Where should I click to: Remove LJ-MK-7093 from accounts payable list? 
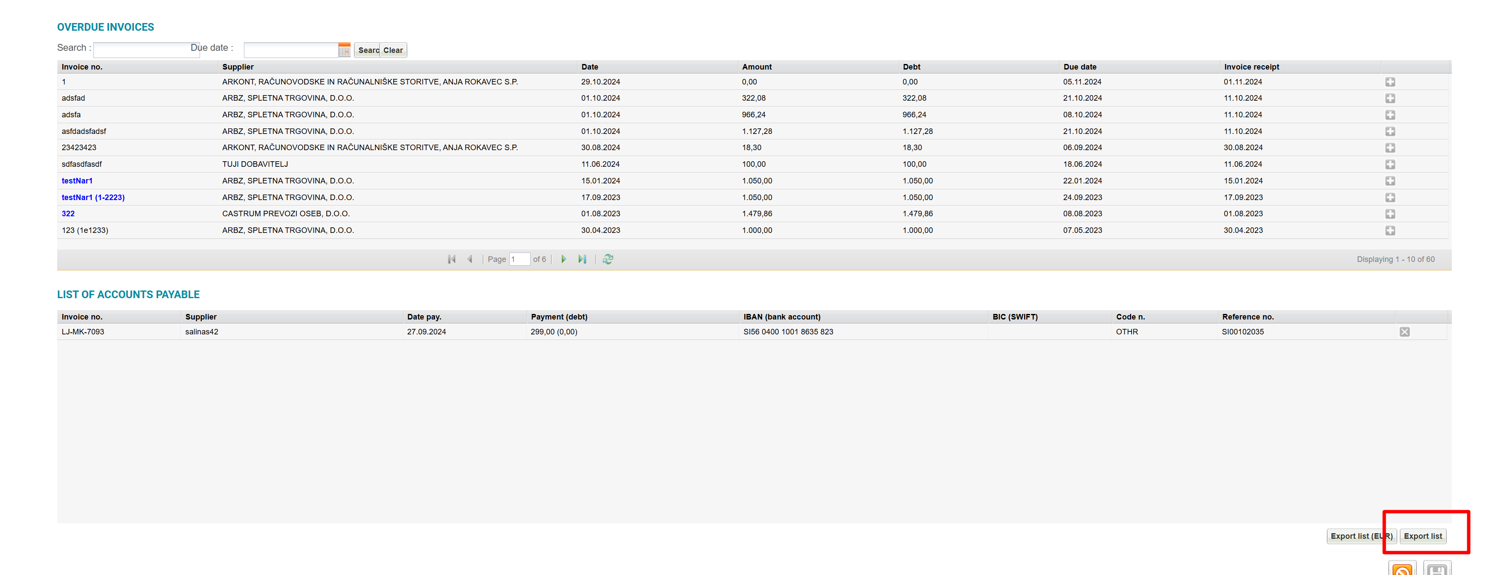tap(1404, 332)
